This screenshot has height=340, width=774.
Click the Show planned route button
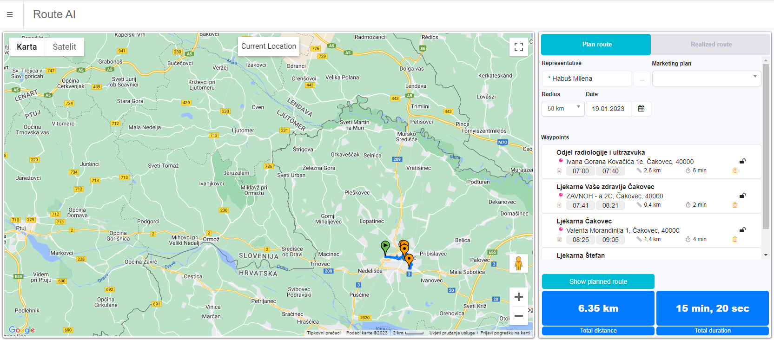598,281
